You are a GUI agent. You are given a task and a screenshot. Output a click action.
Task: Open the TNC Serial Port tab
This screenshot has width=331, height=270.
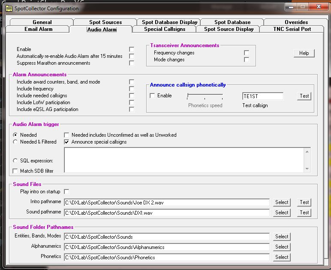[x=298, y=29]
